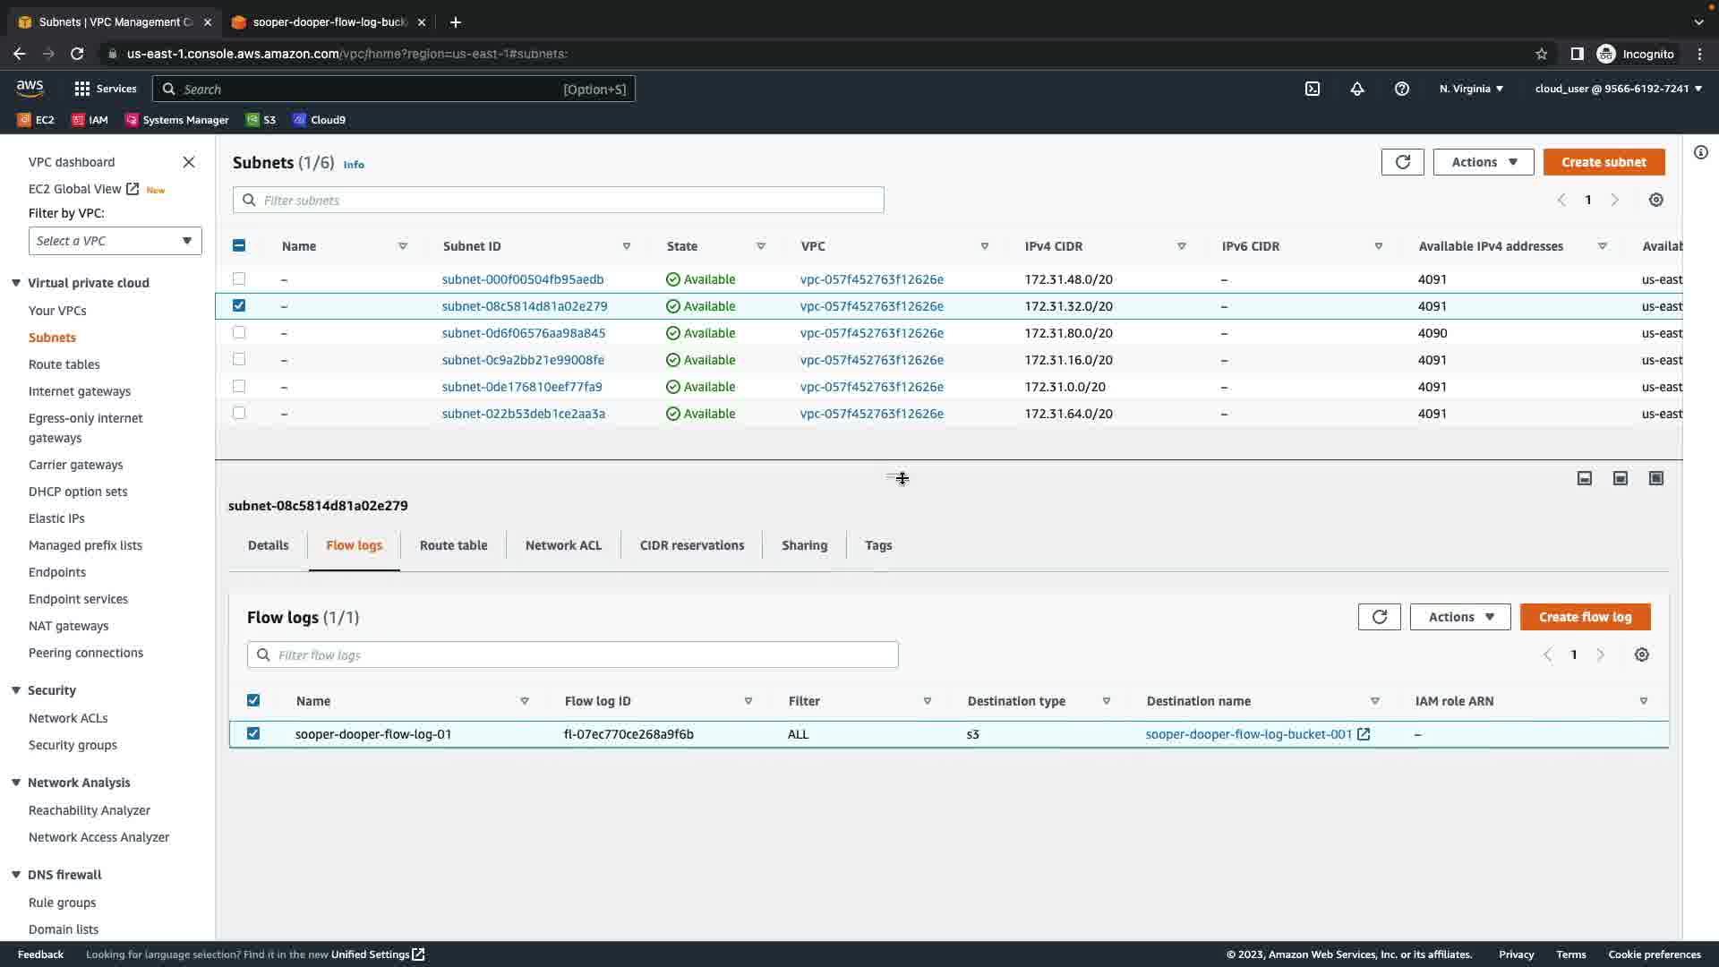Refresh the flow logs table
The height and width of the screenshot is (967, 1719).
1379,617
